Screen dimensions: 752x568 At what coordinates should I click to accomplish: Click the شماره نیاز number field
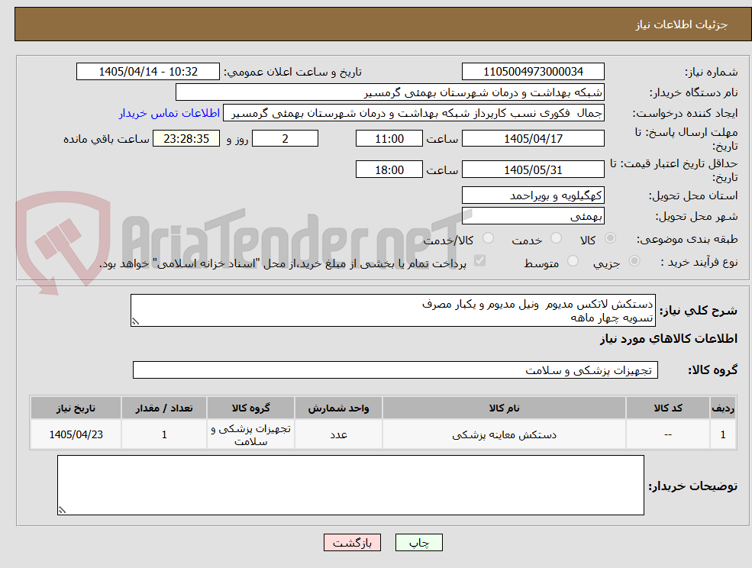click(533, 72)
